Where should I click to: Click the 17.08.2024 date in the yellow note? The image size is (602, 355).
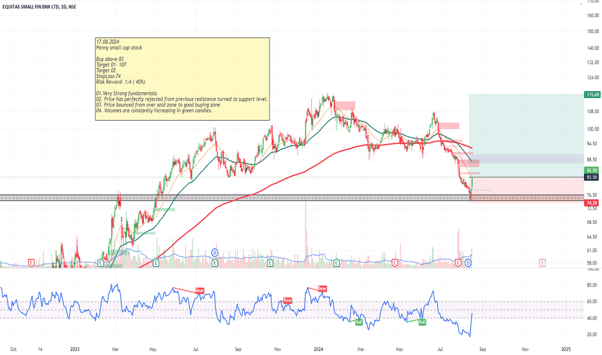(x=107, y=41)
